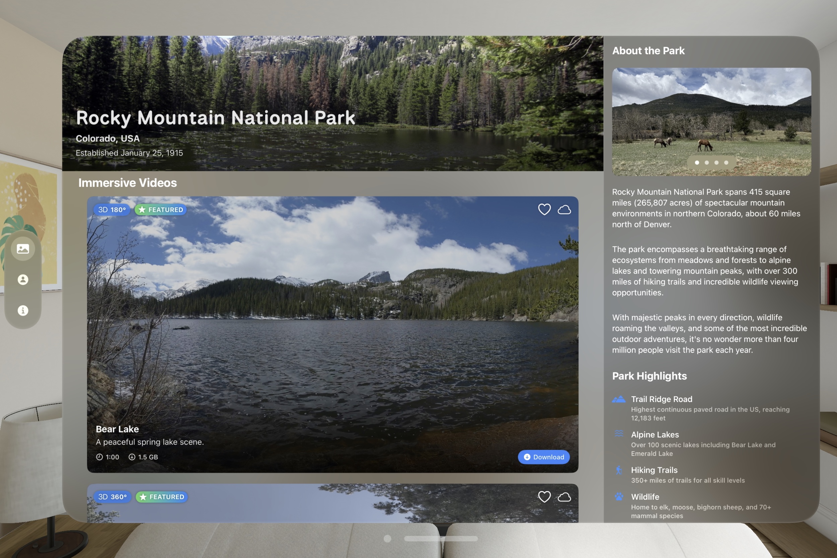The width and height of the screenshot is (837, 558).
Task: Click the window close dot below the panel
Action: coord(388,539)
